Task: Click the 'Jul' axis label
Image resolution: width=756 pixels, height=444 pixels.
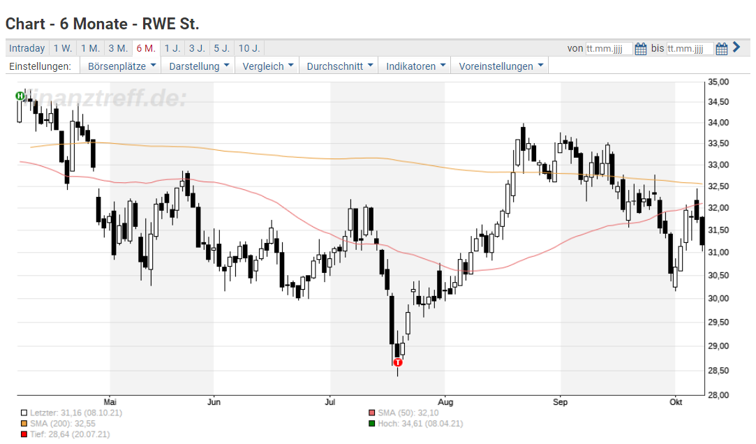Action: click(x=329, y=402)
